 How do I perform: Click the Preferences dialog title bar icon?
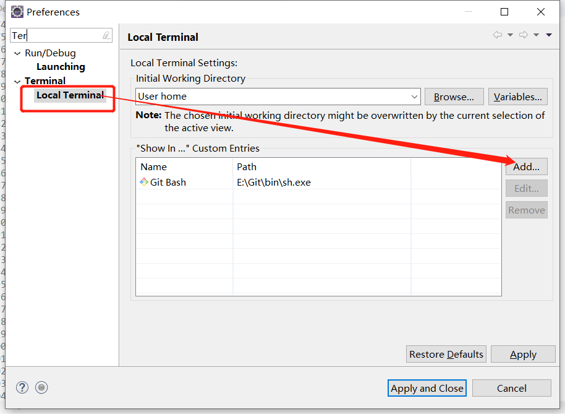[17, 11]
